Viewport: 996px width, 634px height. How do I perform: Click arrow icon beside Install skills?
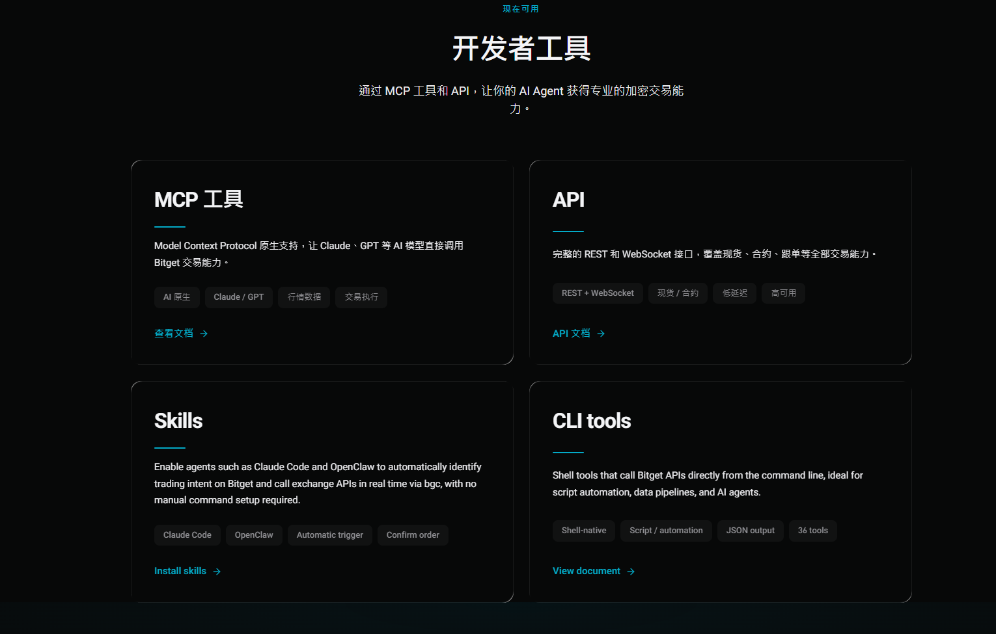tap(217, 572)
